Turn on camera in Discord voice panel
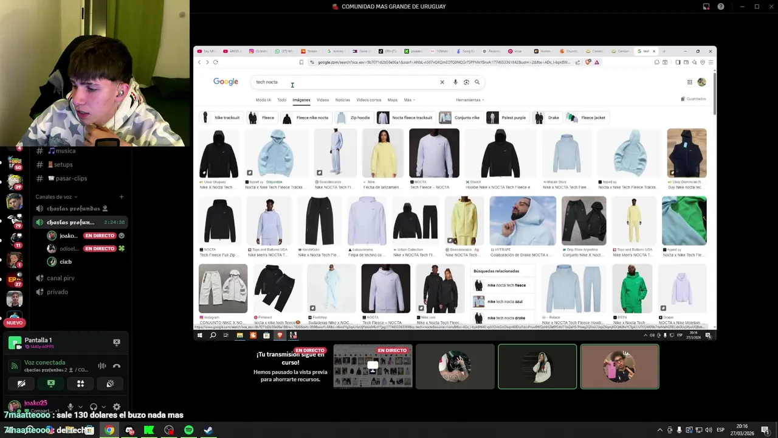 pyautogui.click(x=21, y=384)
